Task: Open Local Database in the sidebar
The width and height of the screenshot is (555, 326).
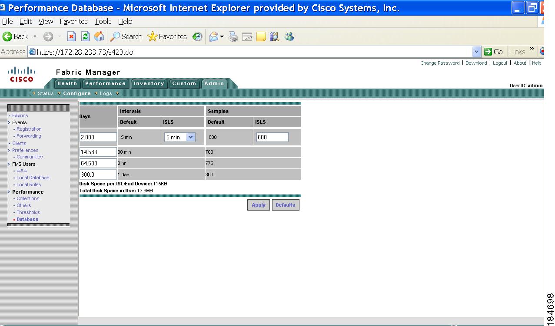Action: click(33, 178)
